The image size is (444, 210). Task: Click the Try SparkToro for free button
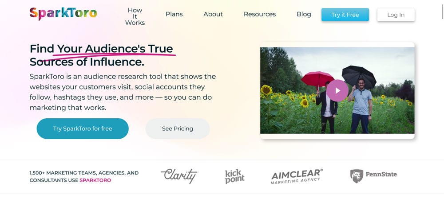click(x=83, y=128)
